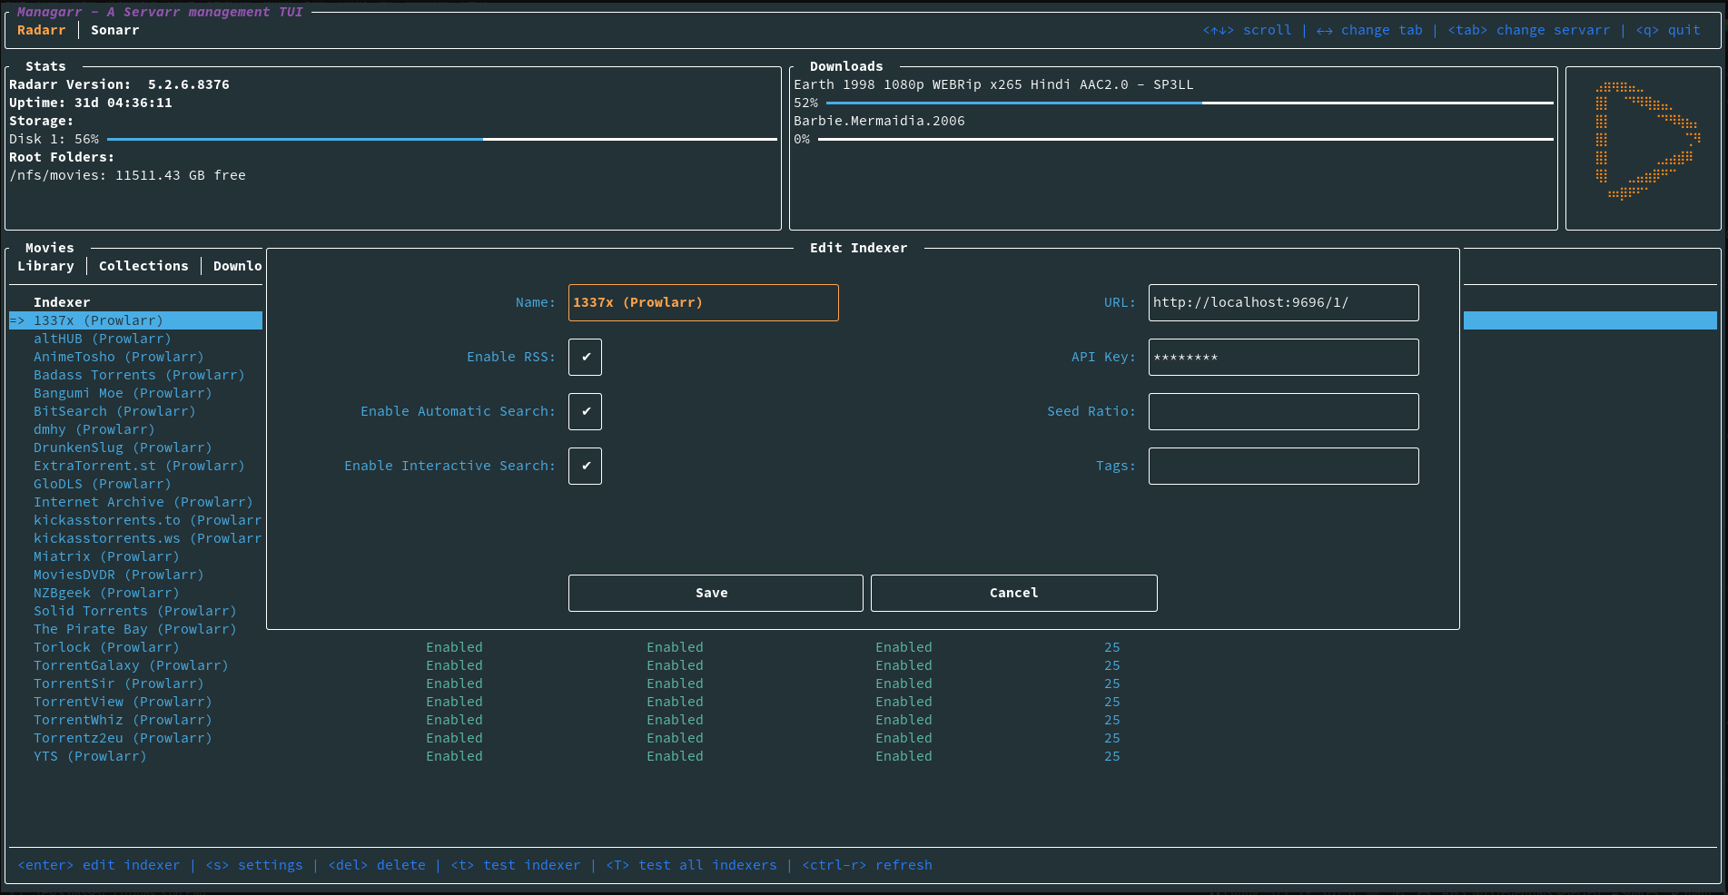
Task: Focus the Seed Ratio field
Action: tap(1282, 411)
